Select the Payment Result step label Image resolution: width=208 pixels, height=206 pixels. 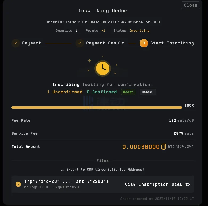pyautogui.click(x=105, y=43)
